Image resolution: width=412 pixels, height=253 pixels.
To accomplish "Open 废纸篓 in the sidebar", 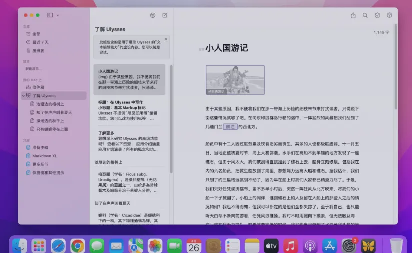I will pos(38,51).
